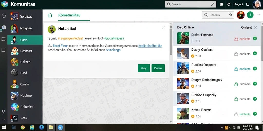Click the circle icon at top of left rail
The image size is (263, 131).
(x=4, y=16)
